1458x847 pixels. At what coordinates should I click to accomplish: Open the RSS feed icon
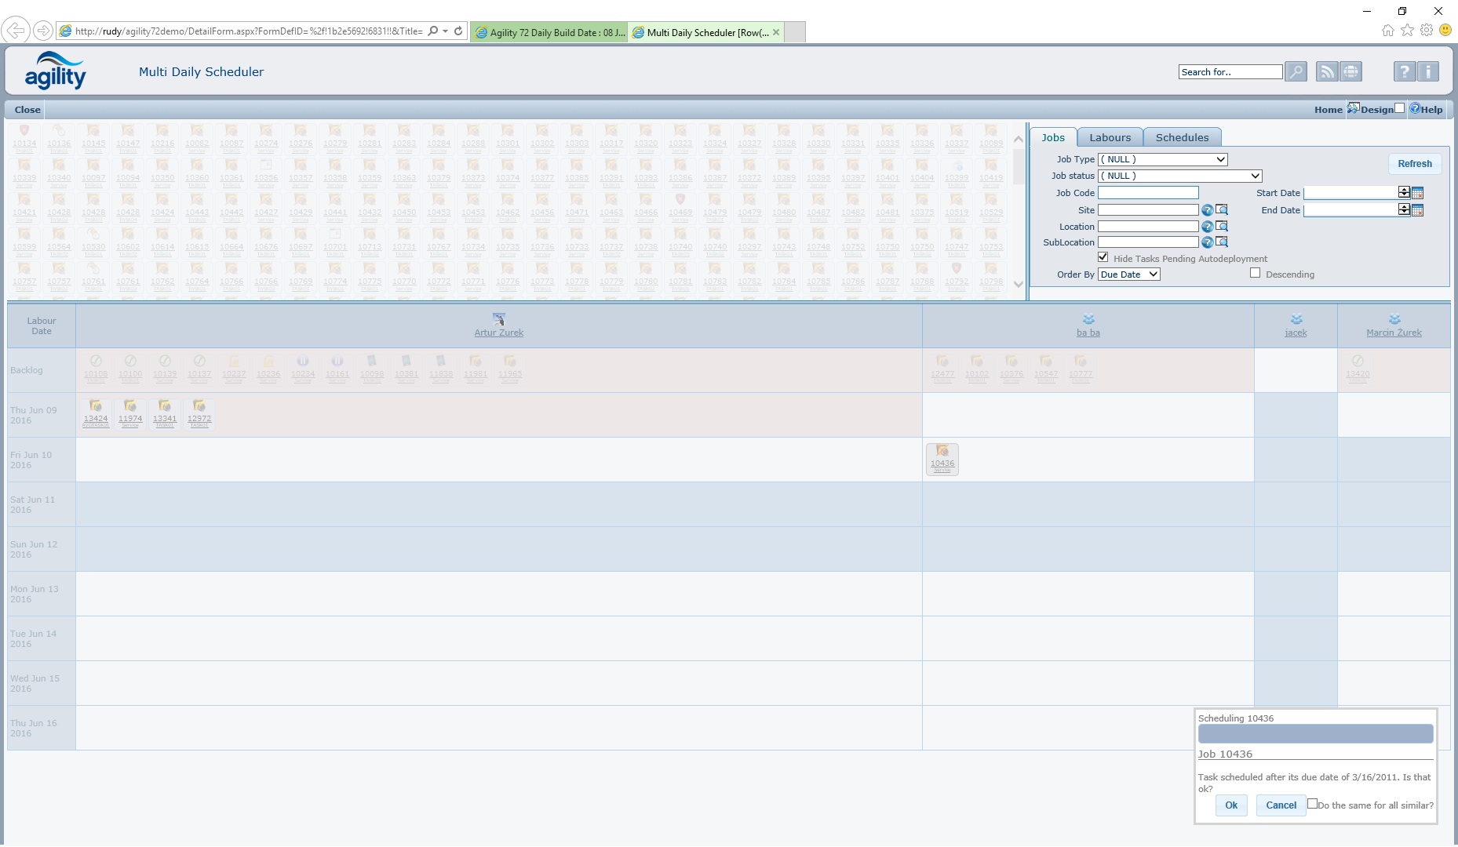1326,72
